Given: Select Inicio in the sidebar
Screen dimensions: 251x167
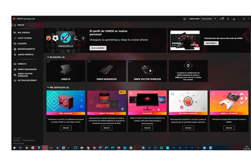Looking at the screenshot, I should pos(21,25).
